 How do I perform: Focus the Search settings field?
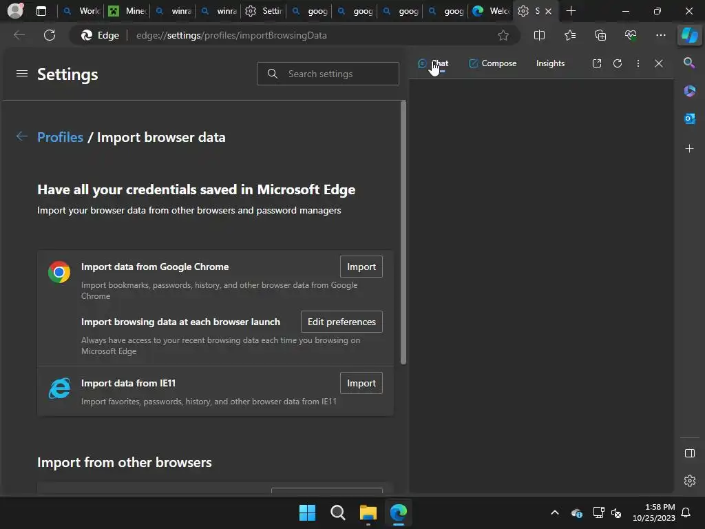328,74
